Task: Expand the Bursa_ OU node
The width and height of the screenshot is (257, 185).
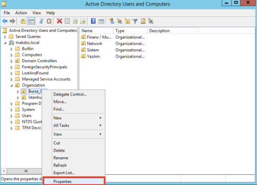Action: (18, 92)
